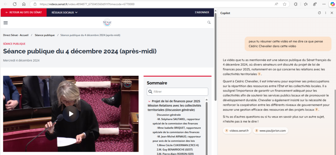Click the magnifier icon in the Filtrer box
Screen dimensions: 336x155
click(150, 92)
